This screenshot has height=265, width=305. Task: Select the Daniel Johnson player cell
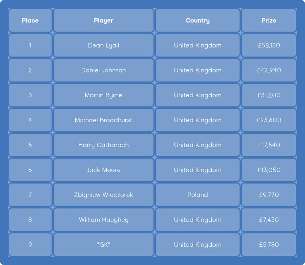click(104, 70)
